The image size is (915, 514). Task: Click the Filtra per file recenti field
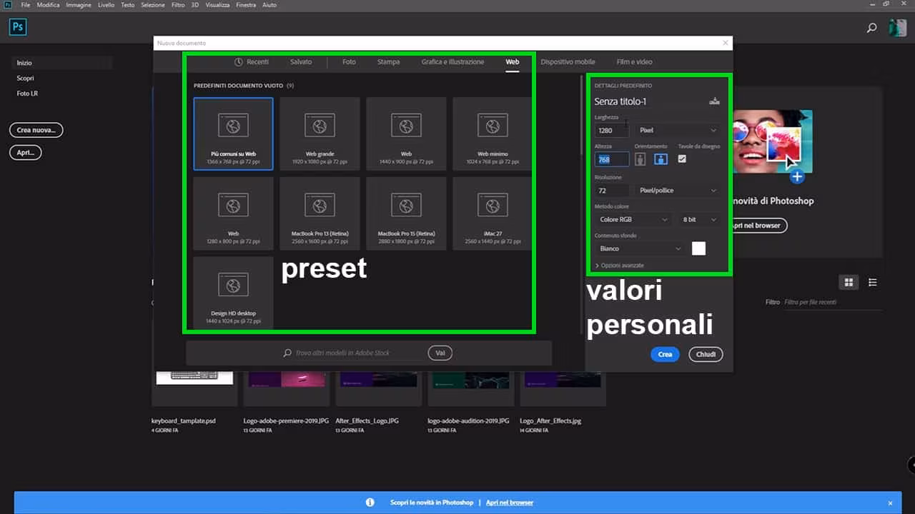[833, 302]
